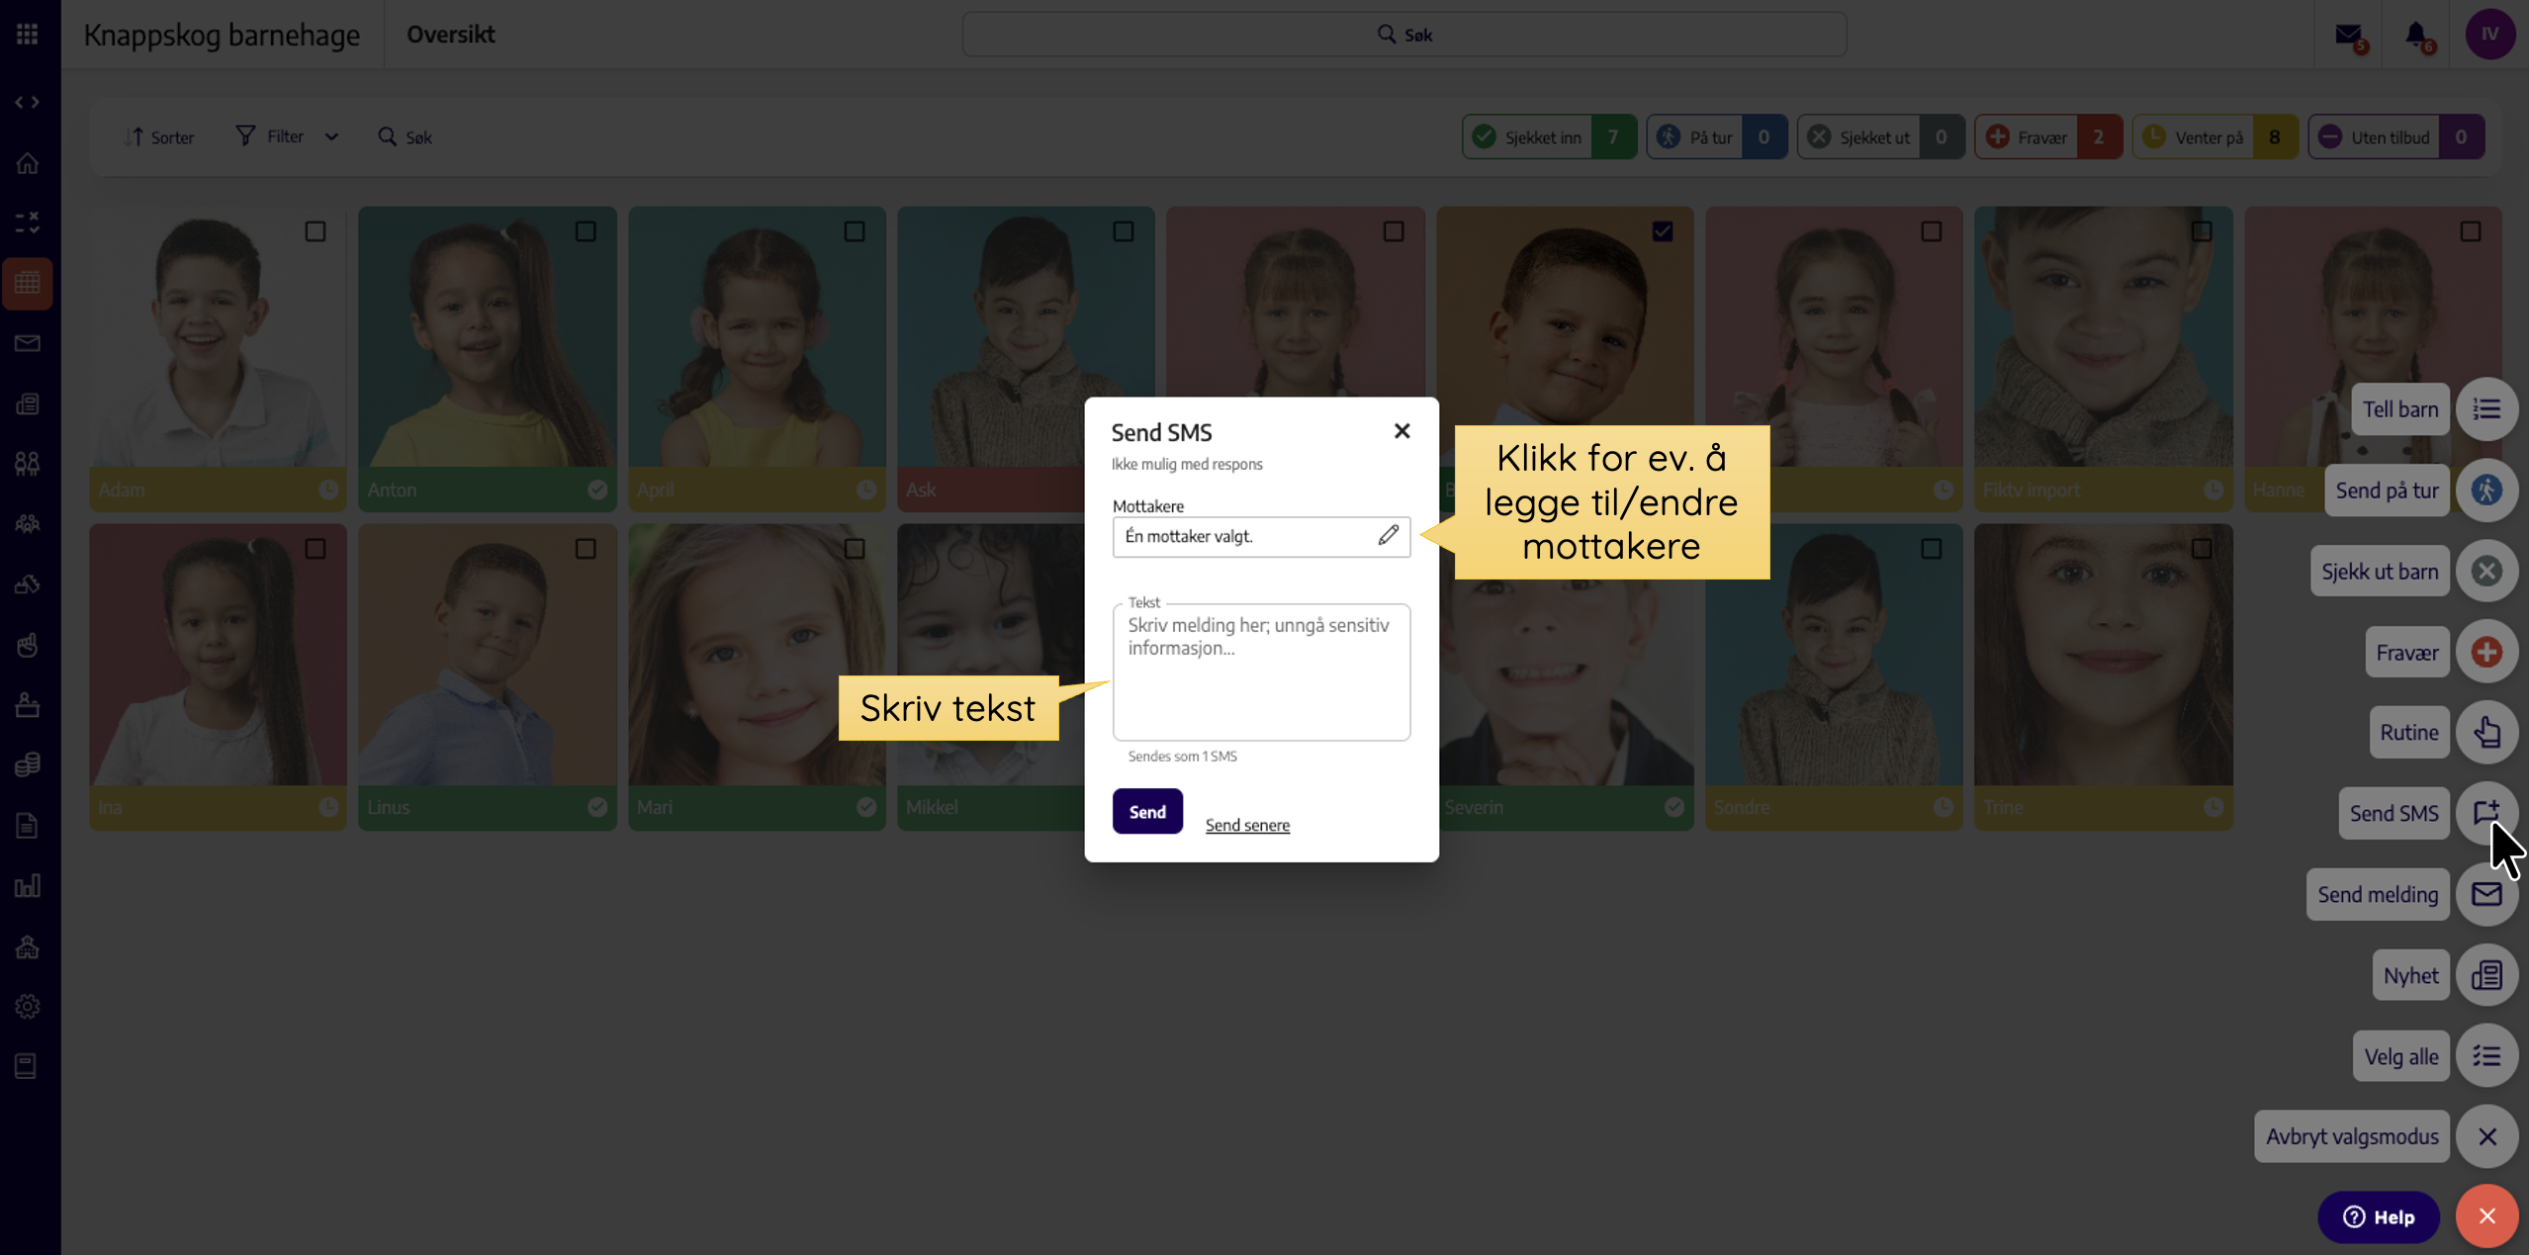Click the Send melding envelope icon
The height and width of the screenshot is (1255, 2529).
(2486, 895)
